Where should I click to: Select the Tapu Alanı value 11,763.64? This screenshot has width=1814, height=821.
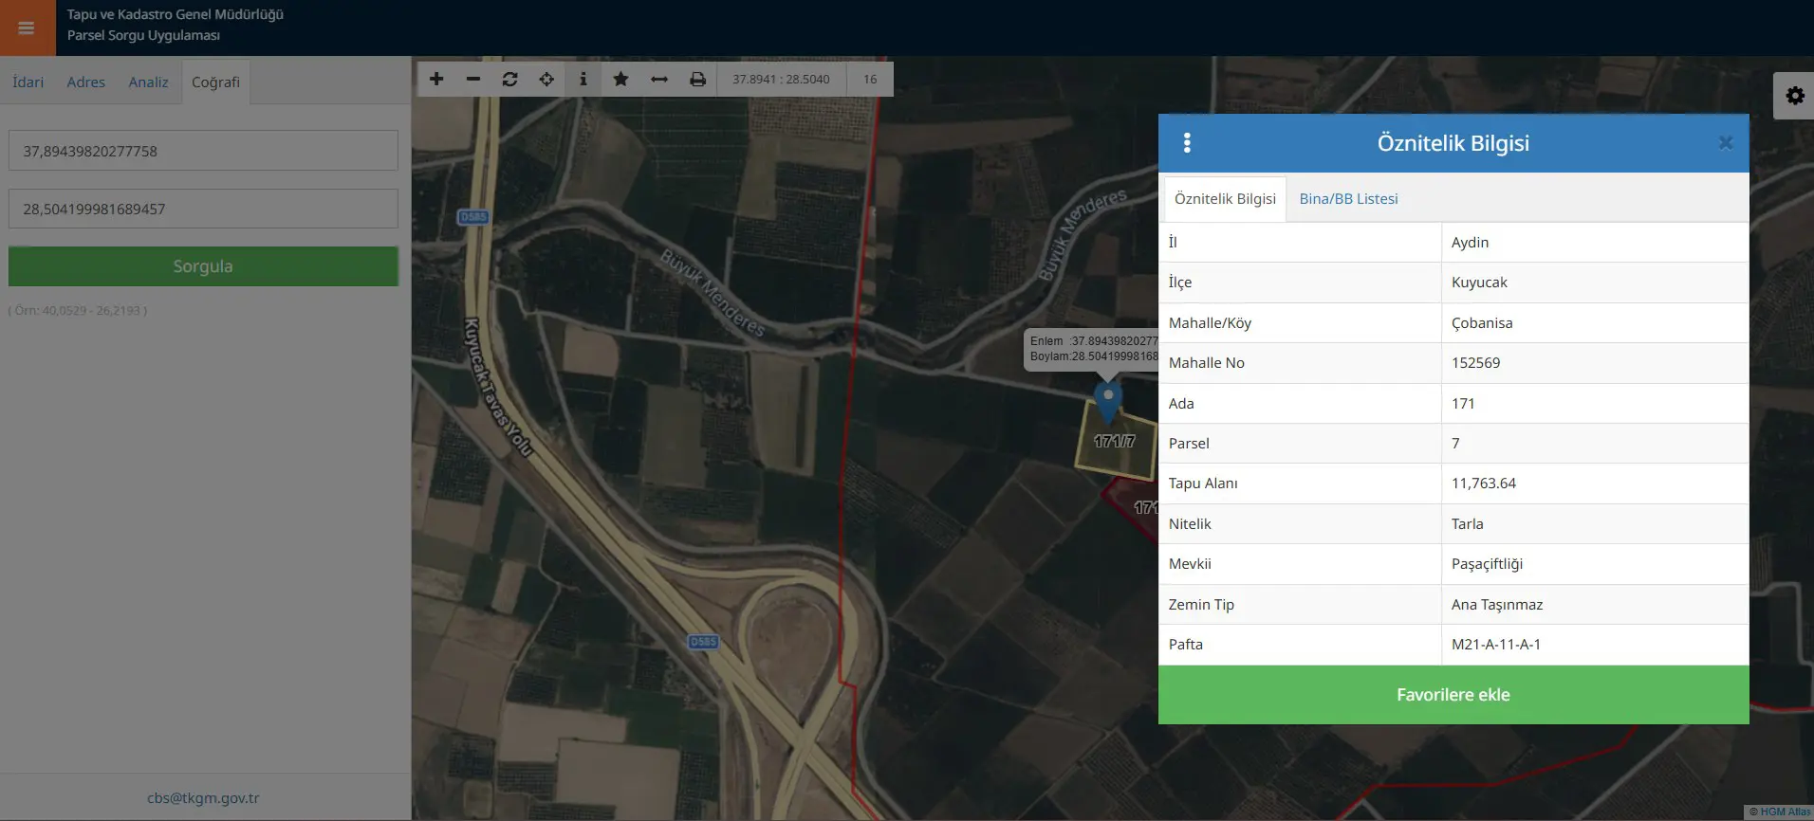[1595, 483]
